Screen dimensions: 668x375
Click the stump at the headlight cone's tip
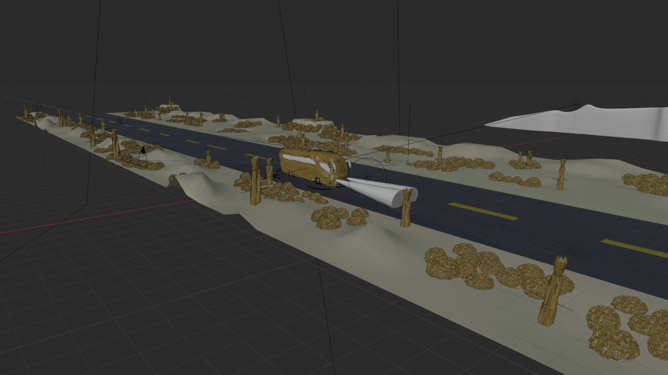[406, 208]
